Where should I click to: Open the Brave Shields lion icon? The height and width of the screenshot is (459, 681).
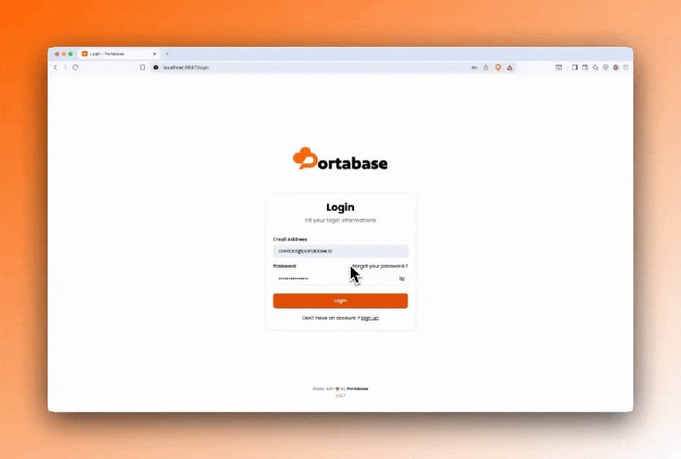tap(498, 67)
